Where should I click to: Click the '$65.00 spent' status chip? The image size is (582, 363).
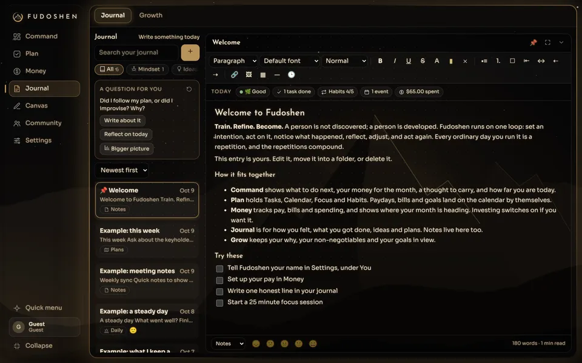pyautogui.click(x=419, y=91)
